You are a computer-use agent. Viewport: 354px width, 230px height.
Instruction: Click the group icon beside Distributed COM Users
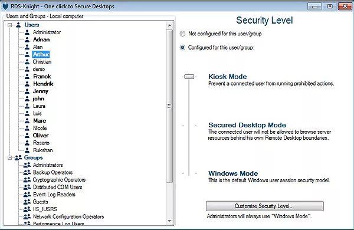(x=27, y=187)
